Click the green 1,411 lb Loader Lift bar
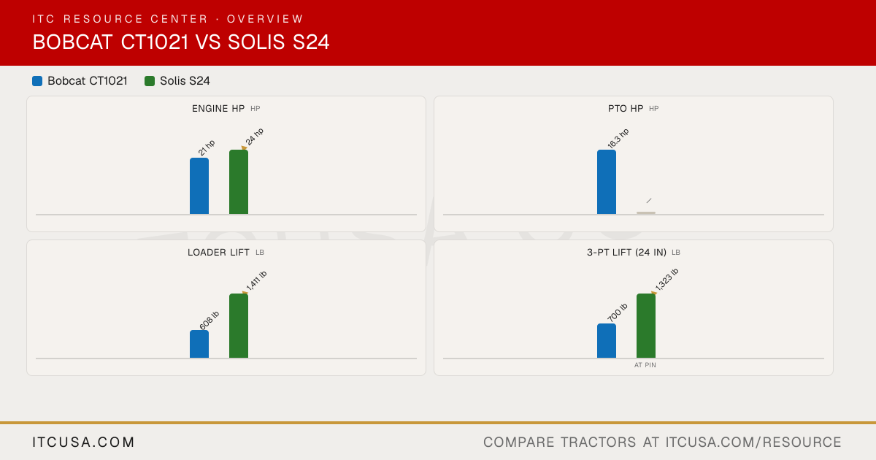Image resolution: width=876 pixels, height=460 pixels. (239, 326)
